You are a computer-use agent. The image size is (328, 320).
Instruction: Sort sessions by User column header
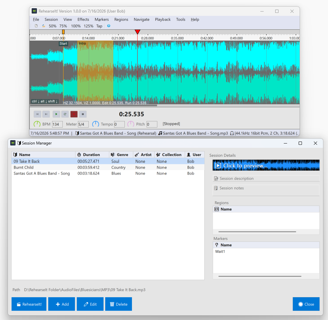coord(195,155)
